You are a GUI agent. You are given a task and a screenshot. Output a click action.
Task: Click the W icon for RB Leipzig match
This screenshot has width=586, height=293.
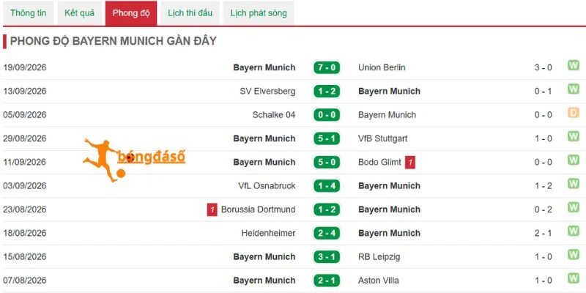click(574, 254)
